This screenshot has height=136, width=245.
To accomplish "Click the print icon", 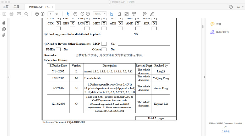I will click(x=11, y=14).
